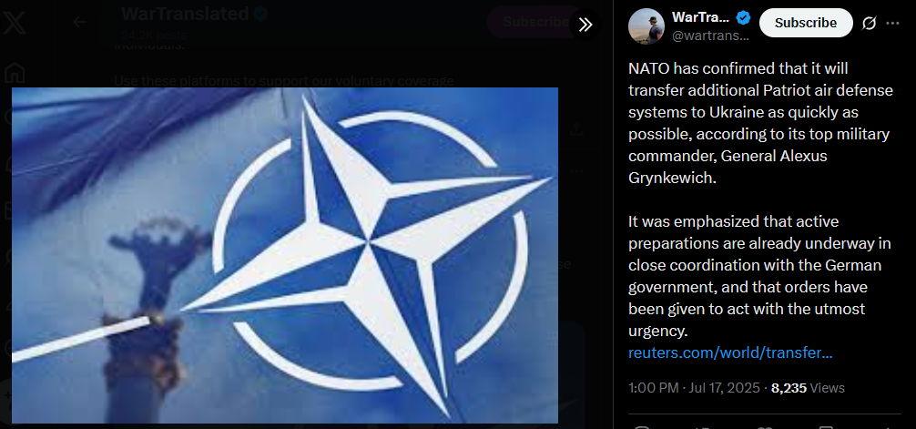Click the dimmed Home icon in the left sidebar

pyautogui.click(x=14, y=73)
